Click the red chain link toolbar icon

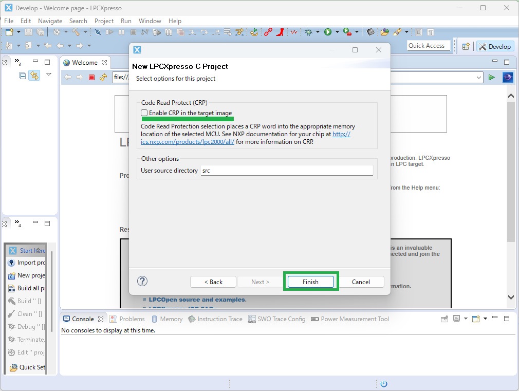pyautogui.click(x=268, y=32)
